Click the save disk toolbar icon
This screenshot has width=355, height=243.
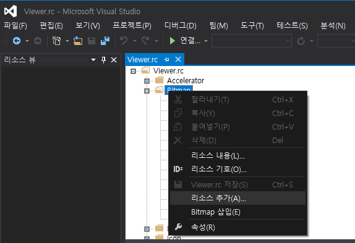point(92,41)
